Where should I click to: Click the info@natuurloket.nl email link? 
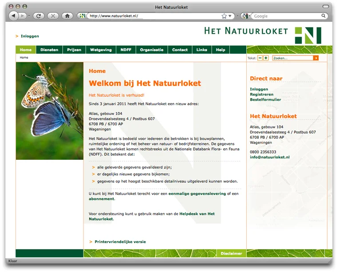point(269,157)
